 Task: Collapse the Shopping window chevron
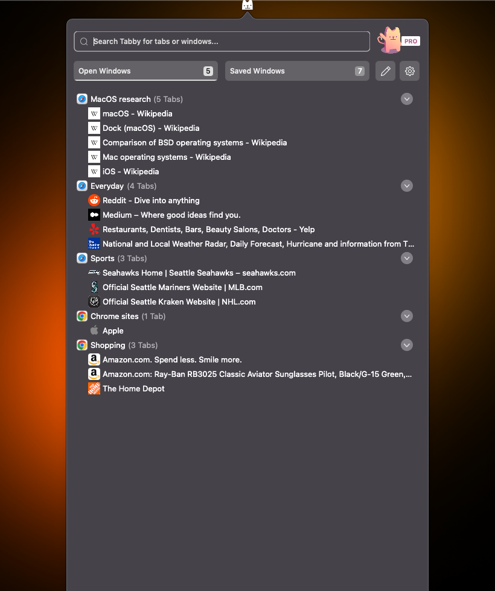407,345
